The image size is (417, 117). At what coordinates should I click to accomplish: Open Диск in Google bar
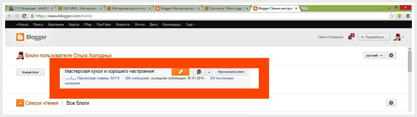click(154, 24)
